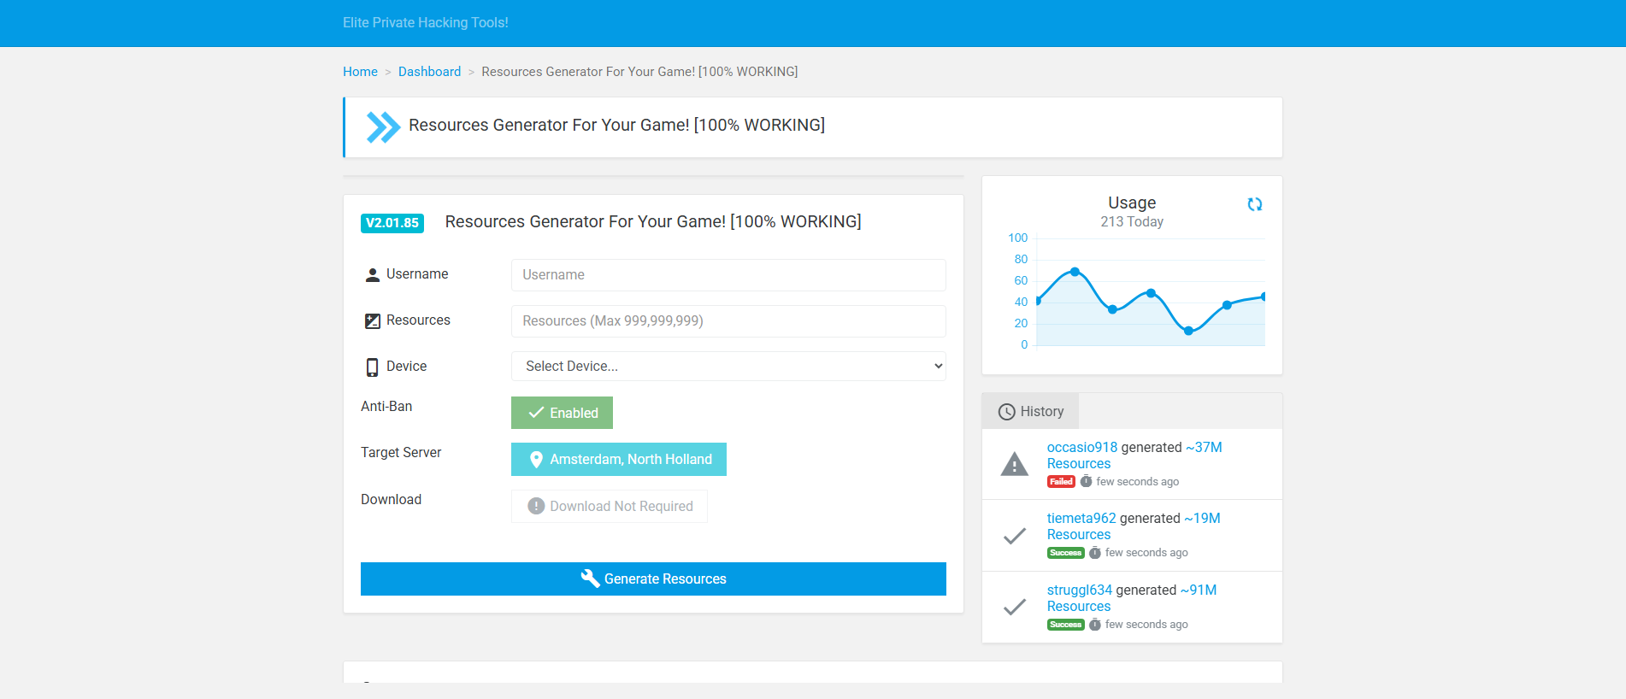
Task: Open the History tab
Action: [x=1030, y=411]
